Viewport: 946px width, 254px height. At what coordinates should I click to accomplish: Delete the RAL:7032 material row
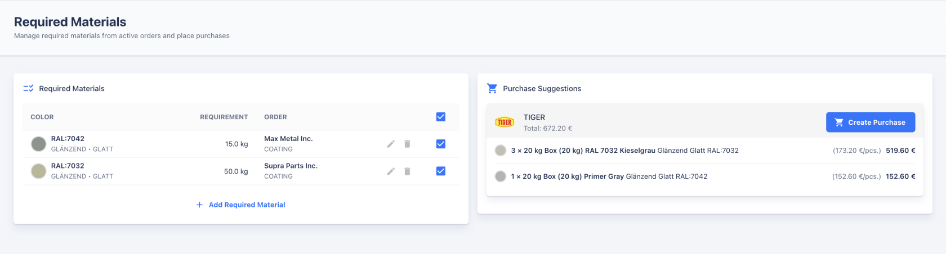[407, 171]
